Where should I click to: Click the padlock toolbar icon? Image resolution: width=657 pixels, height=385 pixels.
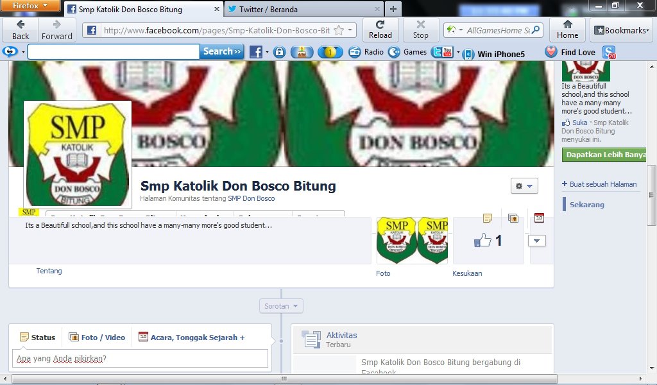pyautogui.click(x=280, y=52)
